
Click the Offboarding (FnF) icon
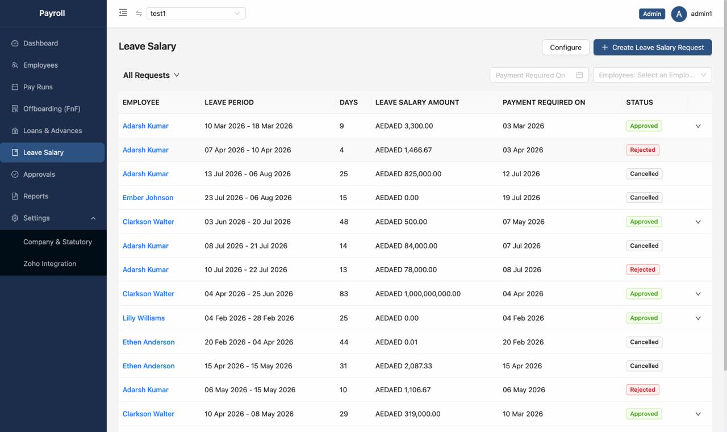point(15,109)
